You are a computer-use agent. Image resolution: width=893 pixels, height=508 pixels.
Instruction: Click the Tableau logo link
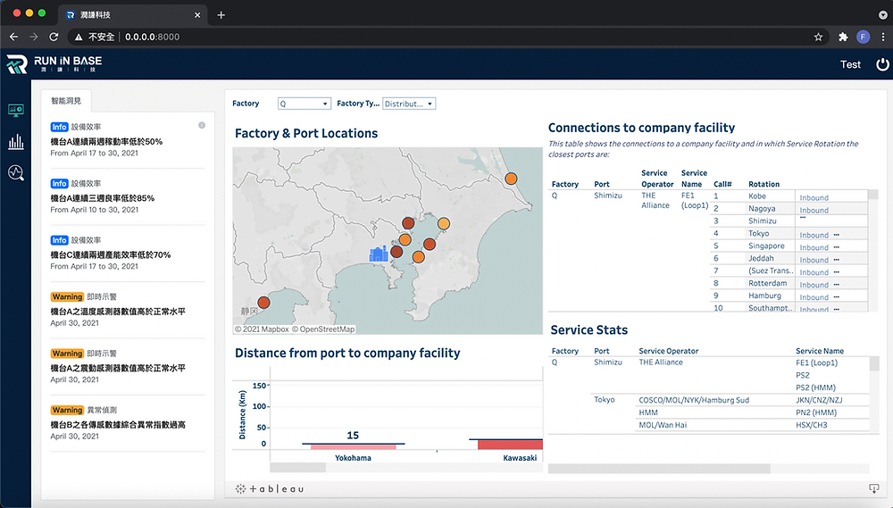tap(270, 488)
